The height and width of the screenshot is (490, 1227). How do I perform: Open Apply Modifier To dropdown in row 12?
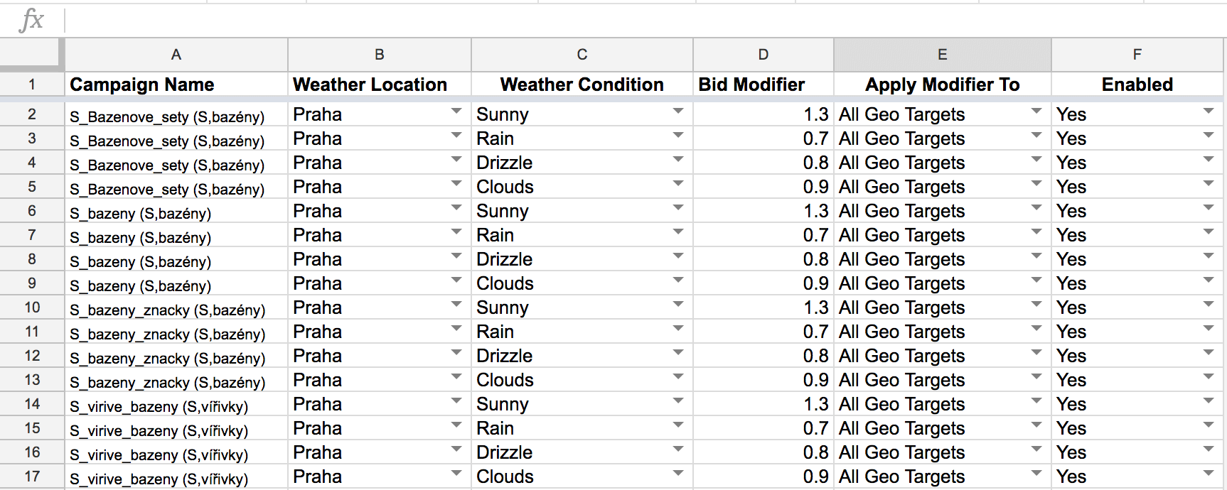[x=1036, y=353]
